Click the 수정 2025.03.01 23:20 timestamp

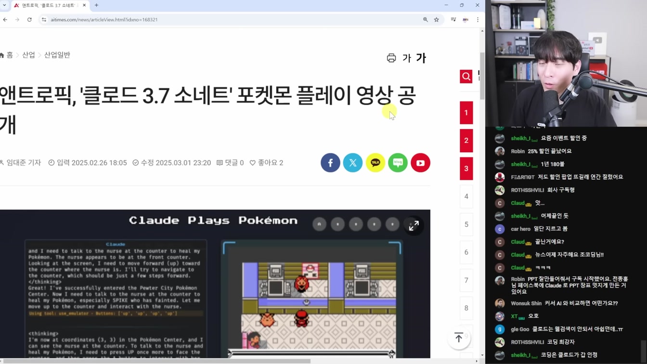click(x=172, y=163)
